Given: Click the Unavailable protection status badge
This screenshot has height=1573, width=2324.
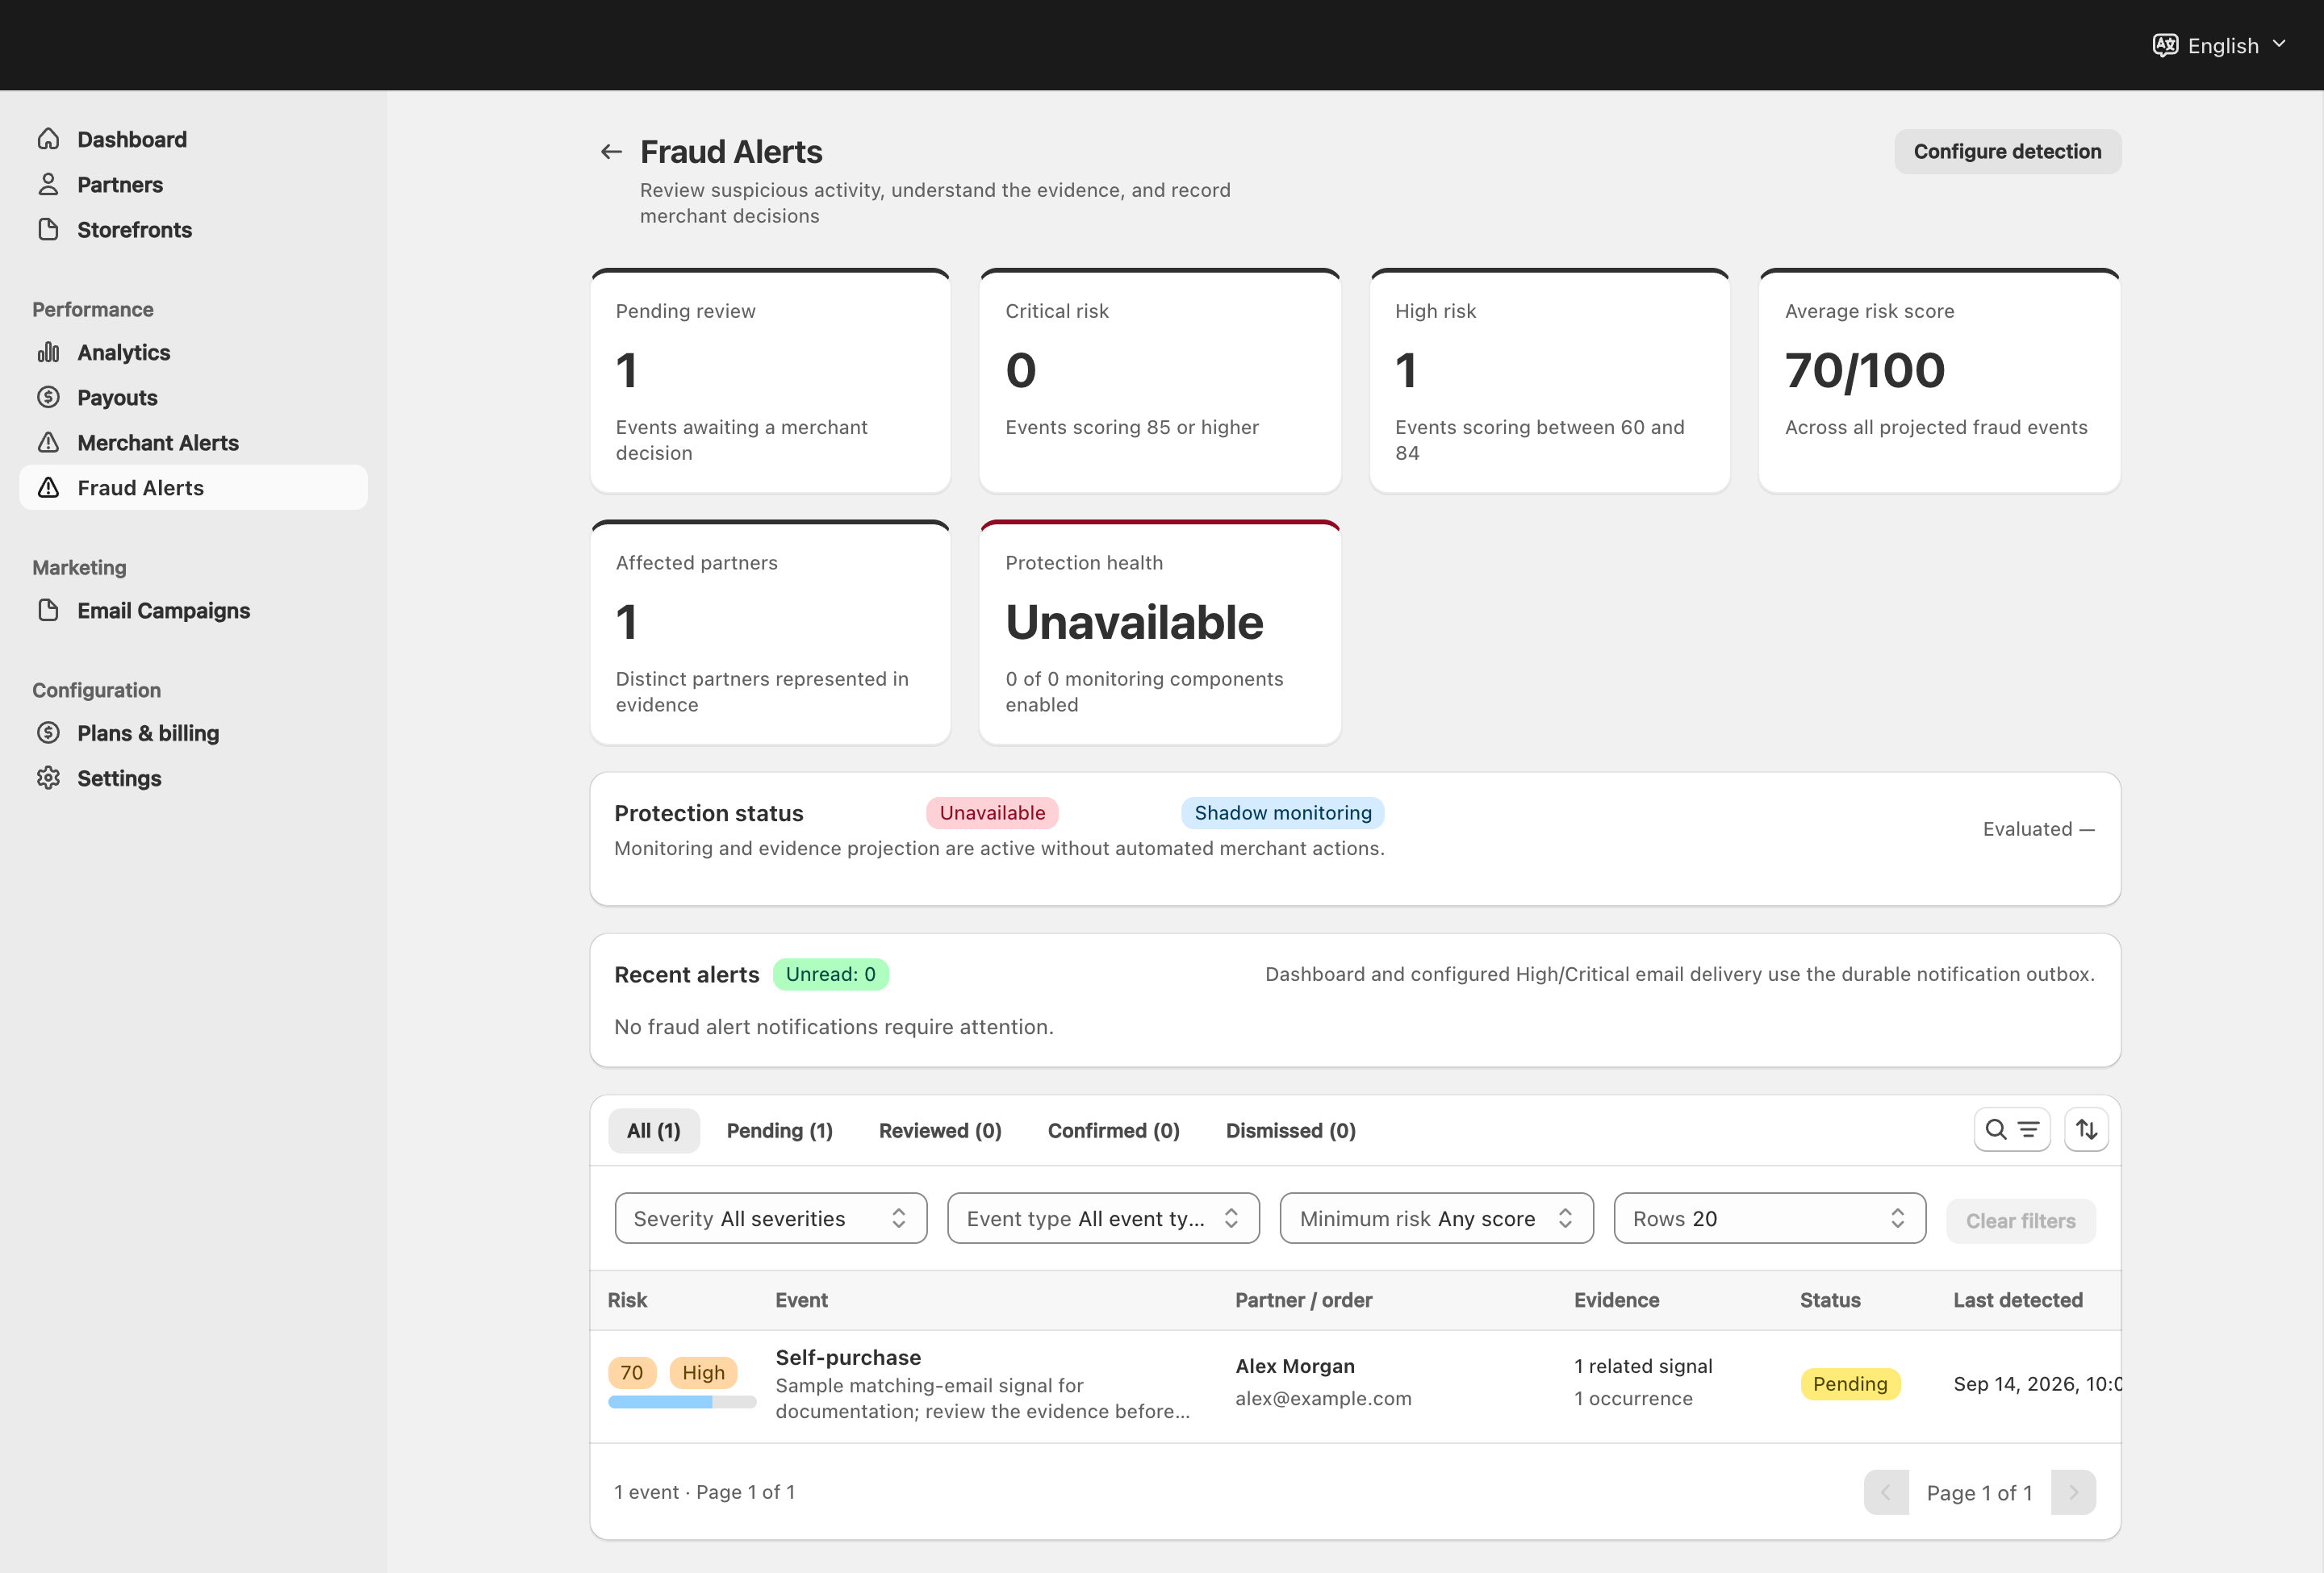Looking at the screenshot, I should tap(992, 812).
